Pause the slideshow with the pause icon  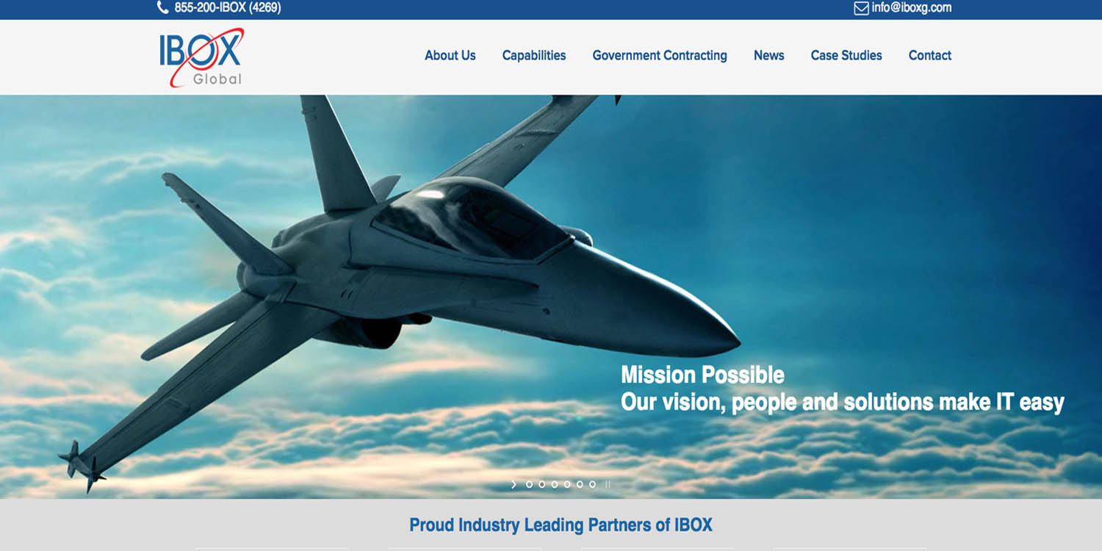coord(608,484)
